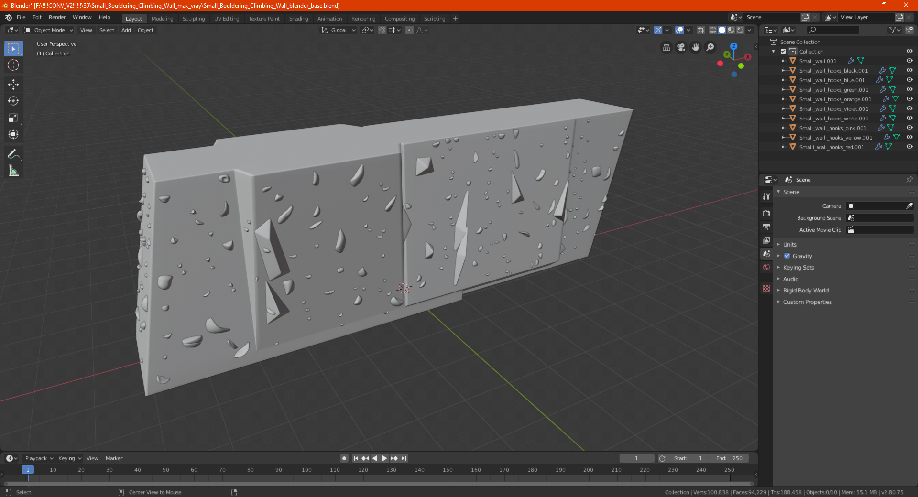This screenshot has width=918, height=497.
Task: Jump to the timeline end frame
Action: [404, 458]
